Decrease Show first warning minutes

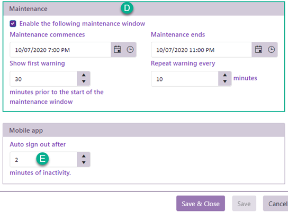[84, 81]
